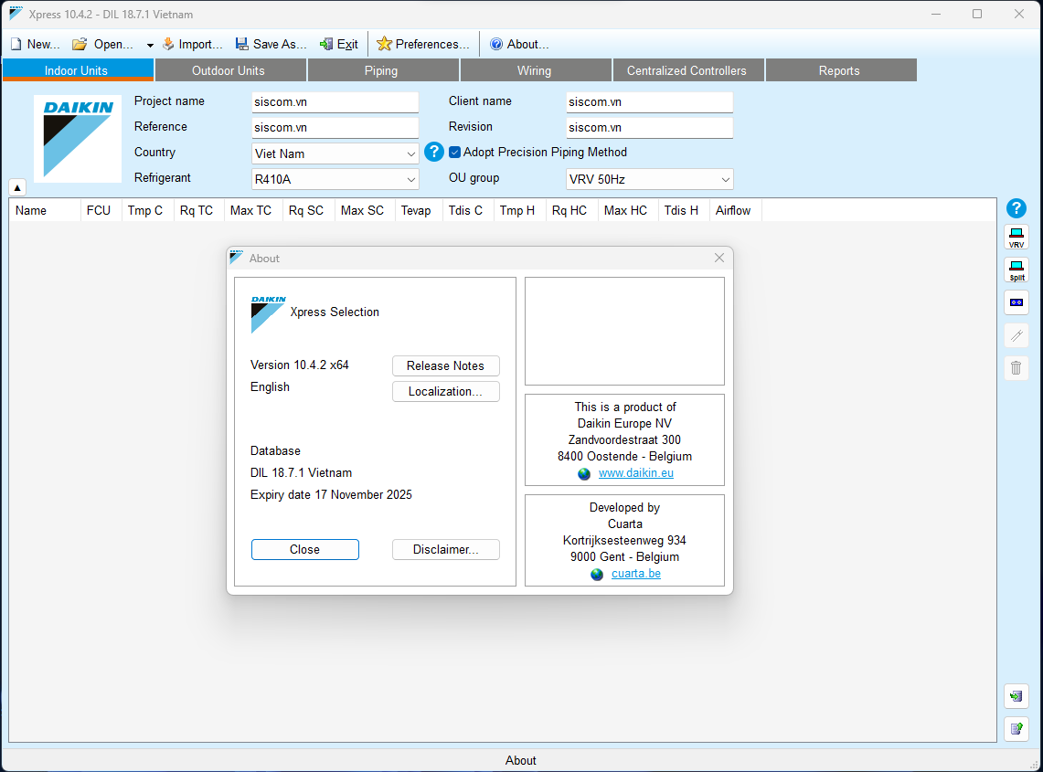Open the www.daikin.eu link
Screen dimensions: 1043x772
(636, 472)
